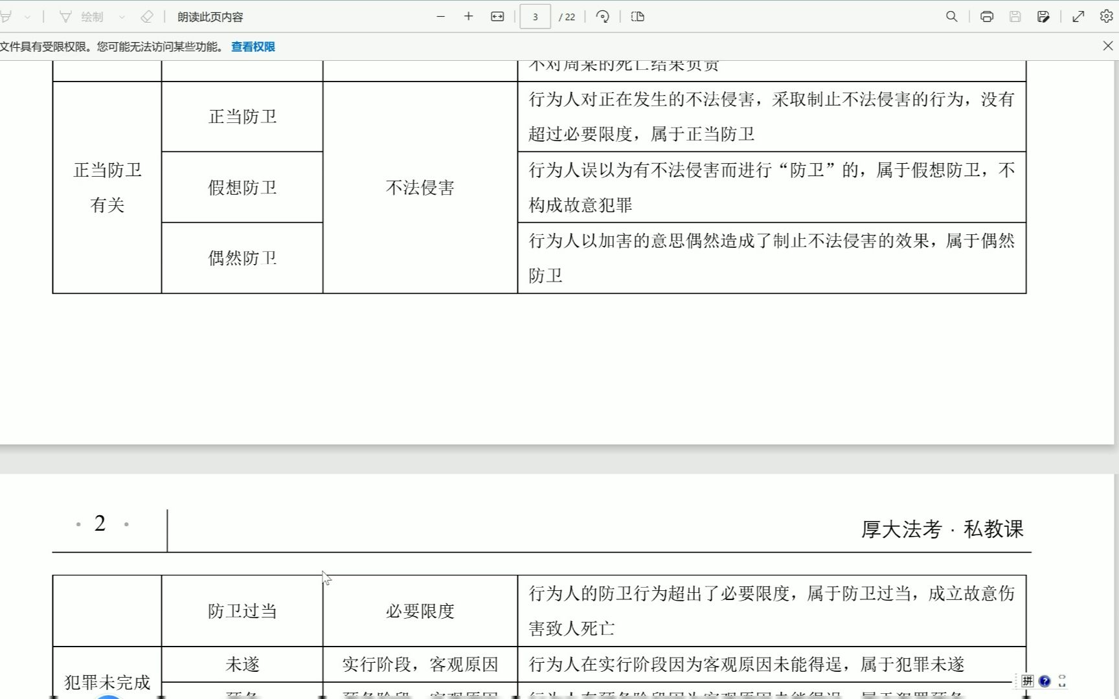This screenshot has width=1119, height=699.
Task: Click the Pinyin (拼) input mode icon
Action: coord(1028,681)
